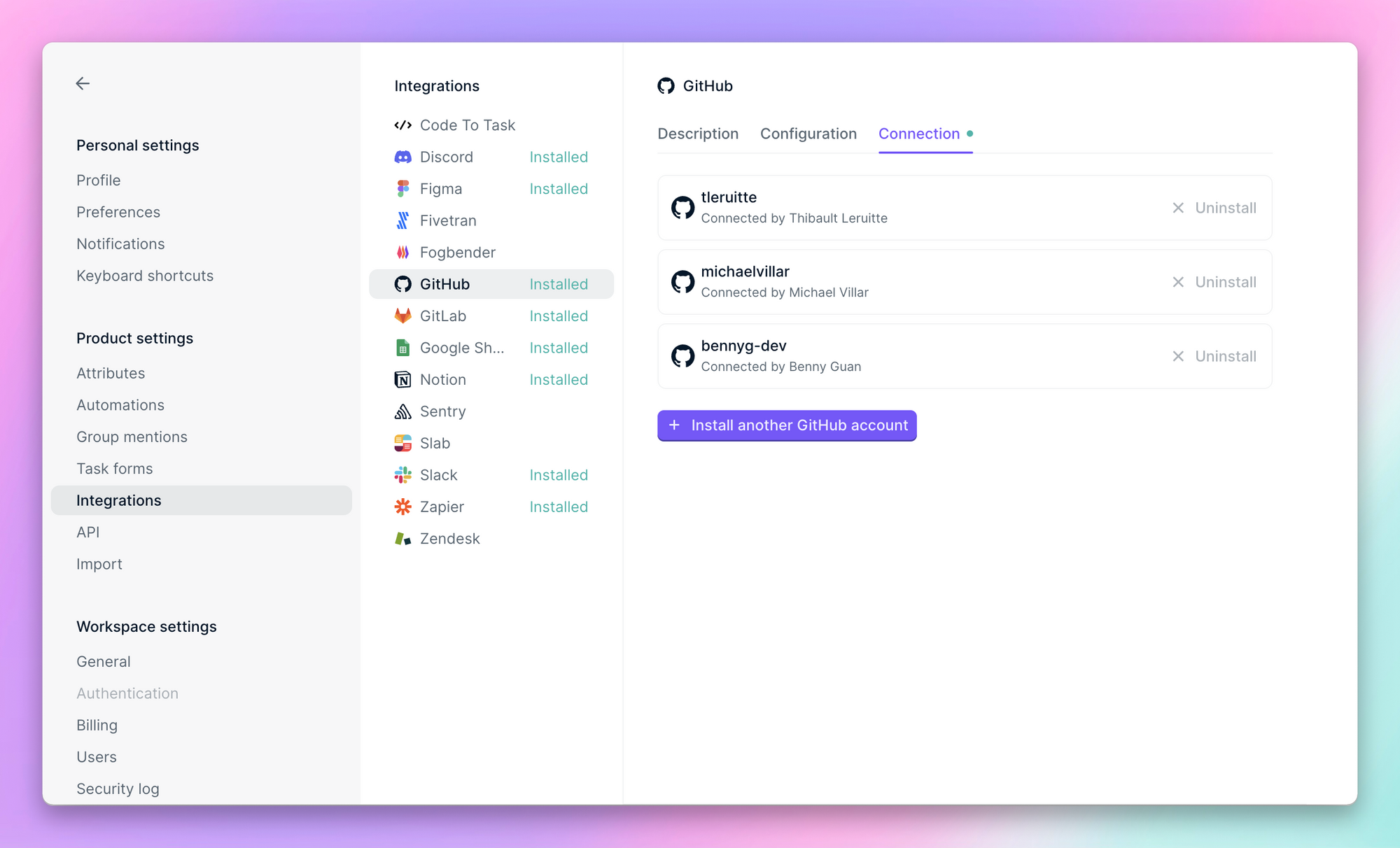Open Task forms settings

point(115,469)
